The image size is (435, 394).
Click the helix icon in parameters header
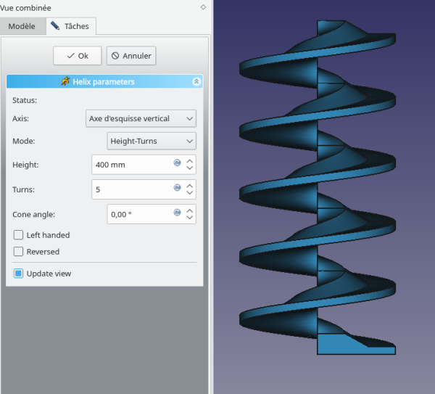point(66,81)
